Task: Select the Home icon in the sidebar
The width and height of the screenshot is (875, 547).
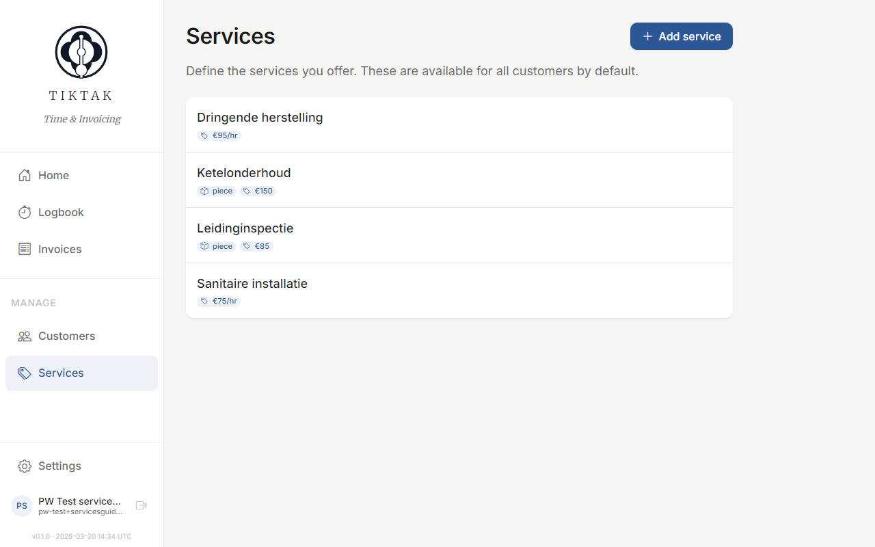Action: (x=24, y=175)
